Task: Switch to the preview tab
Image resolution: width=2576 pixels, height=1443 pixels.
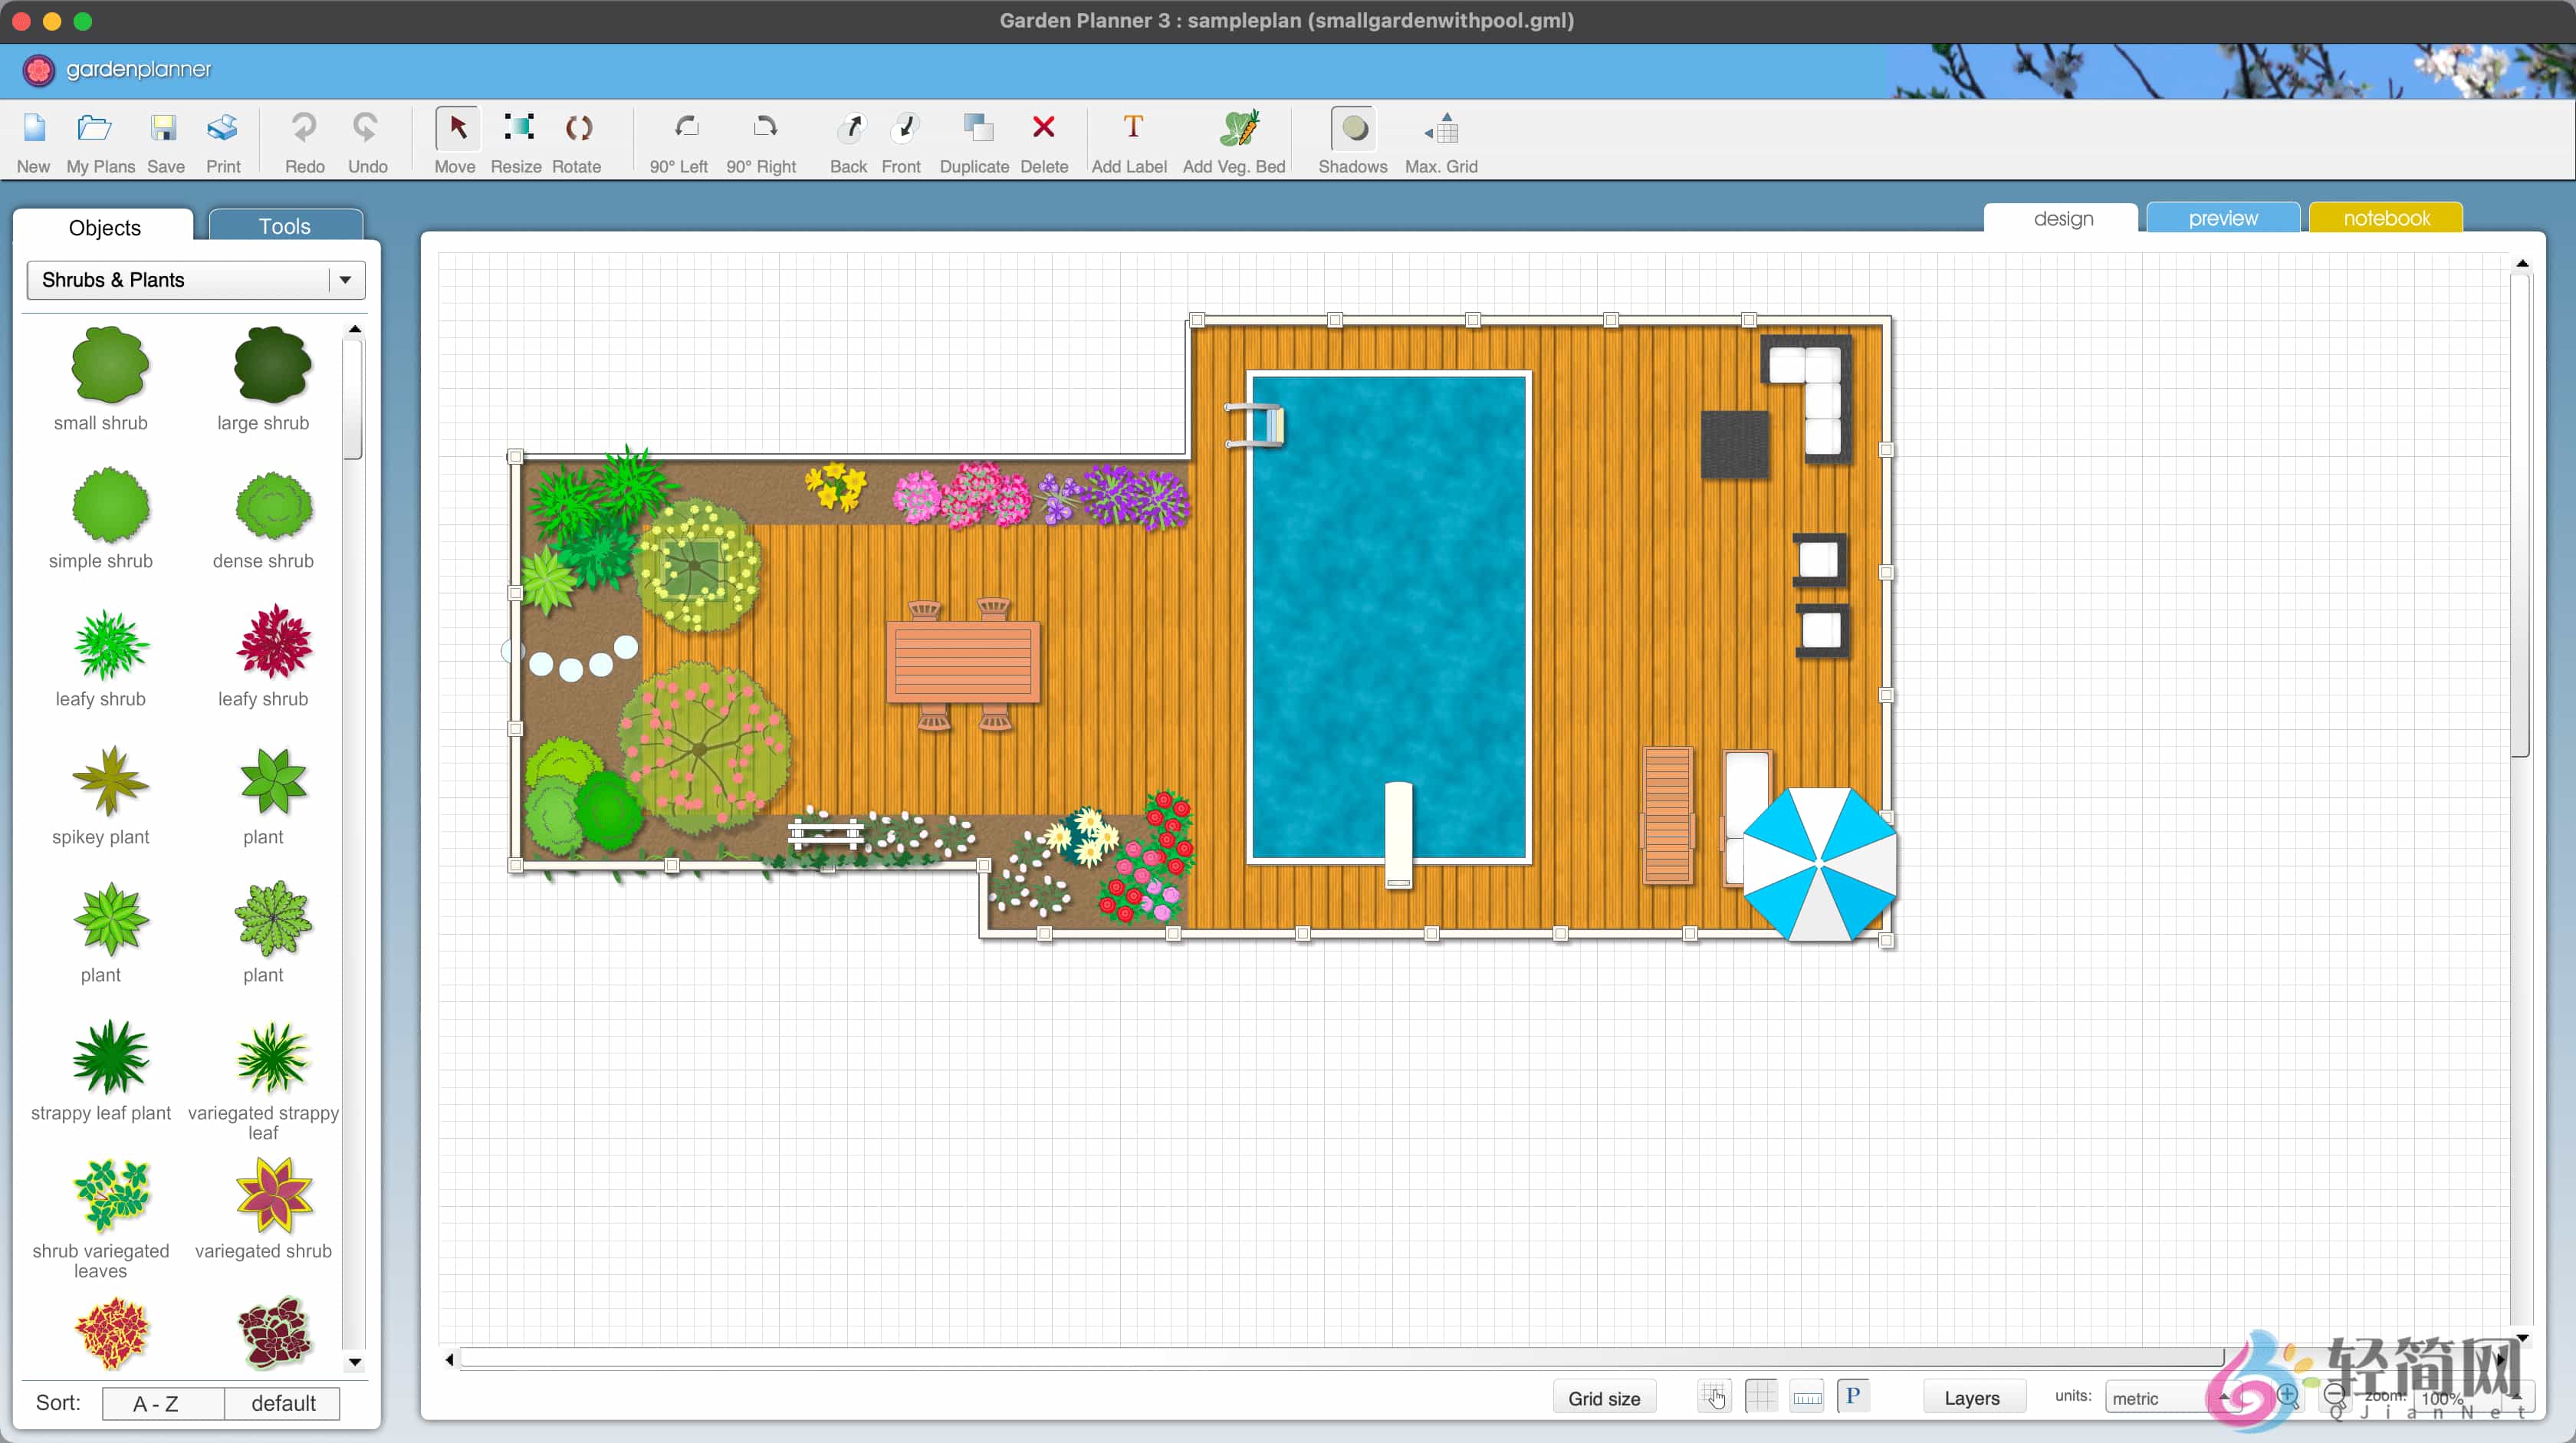Action: (2222, 218)
